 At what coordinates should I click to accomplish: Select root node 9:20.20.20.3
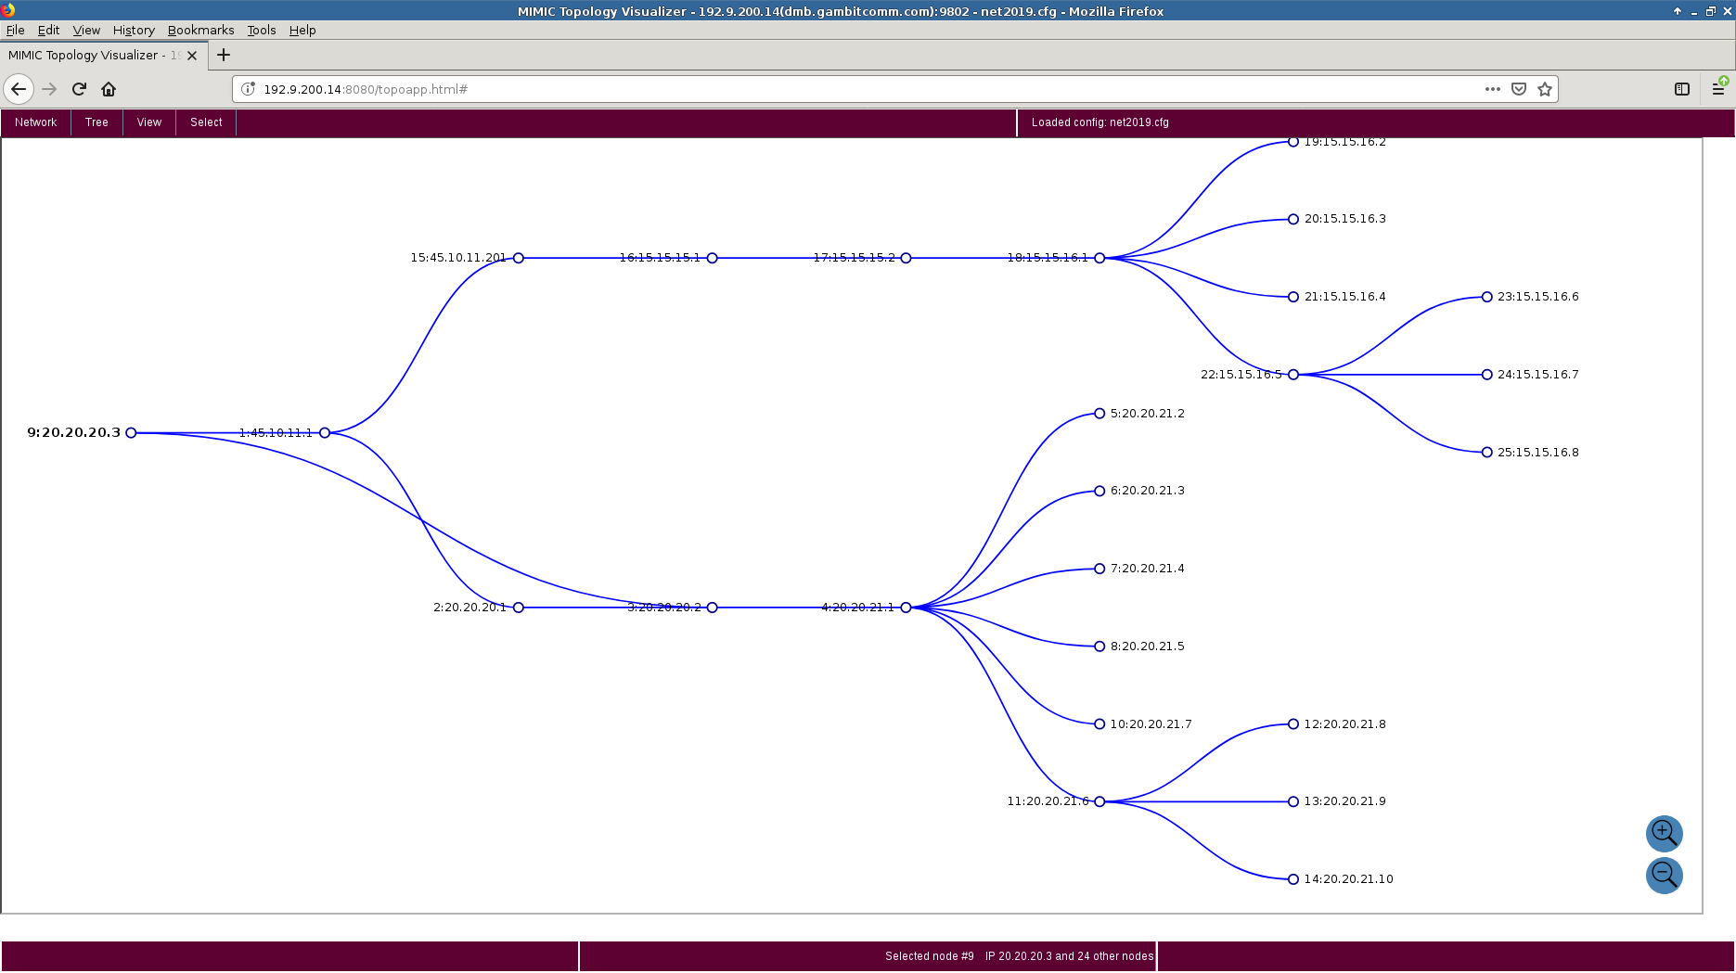coord(131,433)
